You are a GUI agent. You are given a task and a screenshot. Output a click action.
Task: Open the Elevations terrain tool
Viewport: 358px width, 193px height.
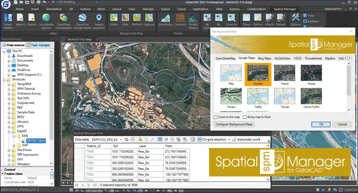coord(166,20)
